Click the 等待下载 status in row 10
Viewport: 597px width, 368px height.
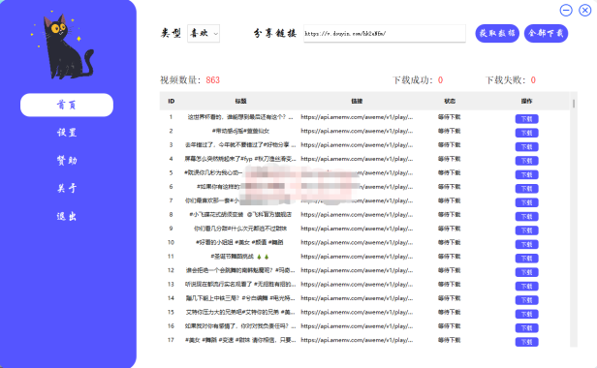coord(450,242)
